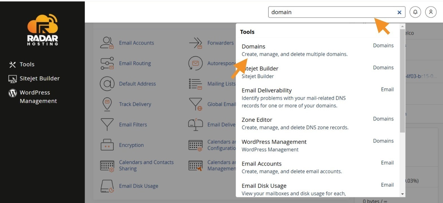Choose Zone Editor from the results
443x203 pixels.
tap(317, 123)
